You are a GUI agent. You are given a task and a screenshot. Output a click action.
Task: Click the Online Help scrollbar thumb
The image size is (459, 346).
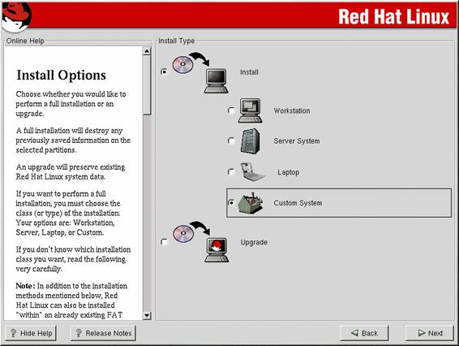[x=147, y=85]
